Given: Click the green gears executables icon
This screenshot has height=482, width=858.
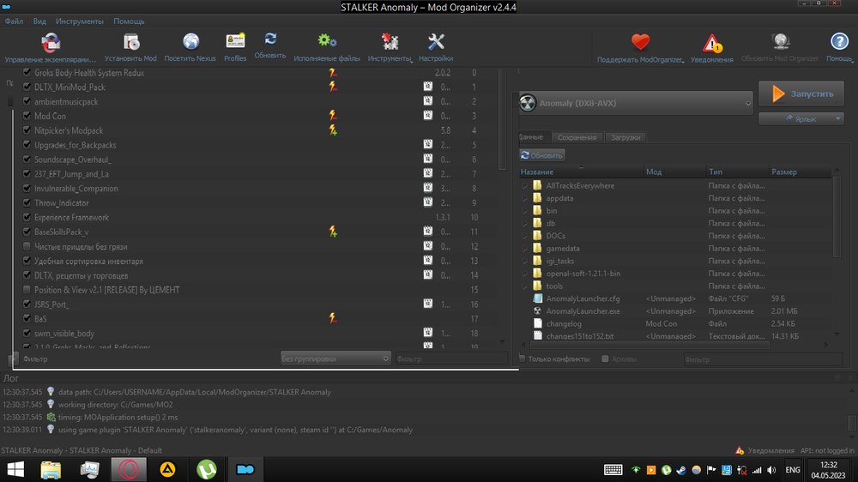Looking at the screenshot, I should tap(327, 42).
